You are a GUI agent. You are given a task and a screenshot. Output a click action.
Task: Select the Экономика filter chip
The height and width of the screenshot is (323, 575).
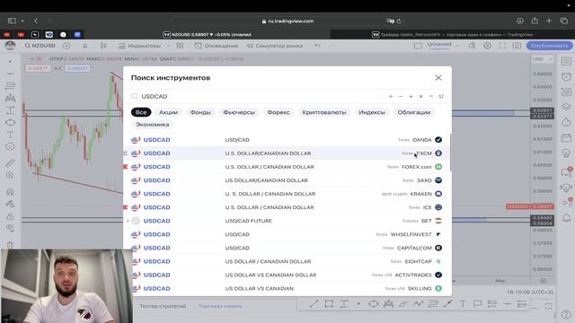coord(153,125)
